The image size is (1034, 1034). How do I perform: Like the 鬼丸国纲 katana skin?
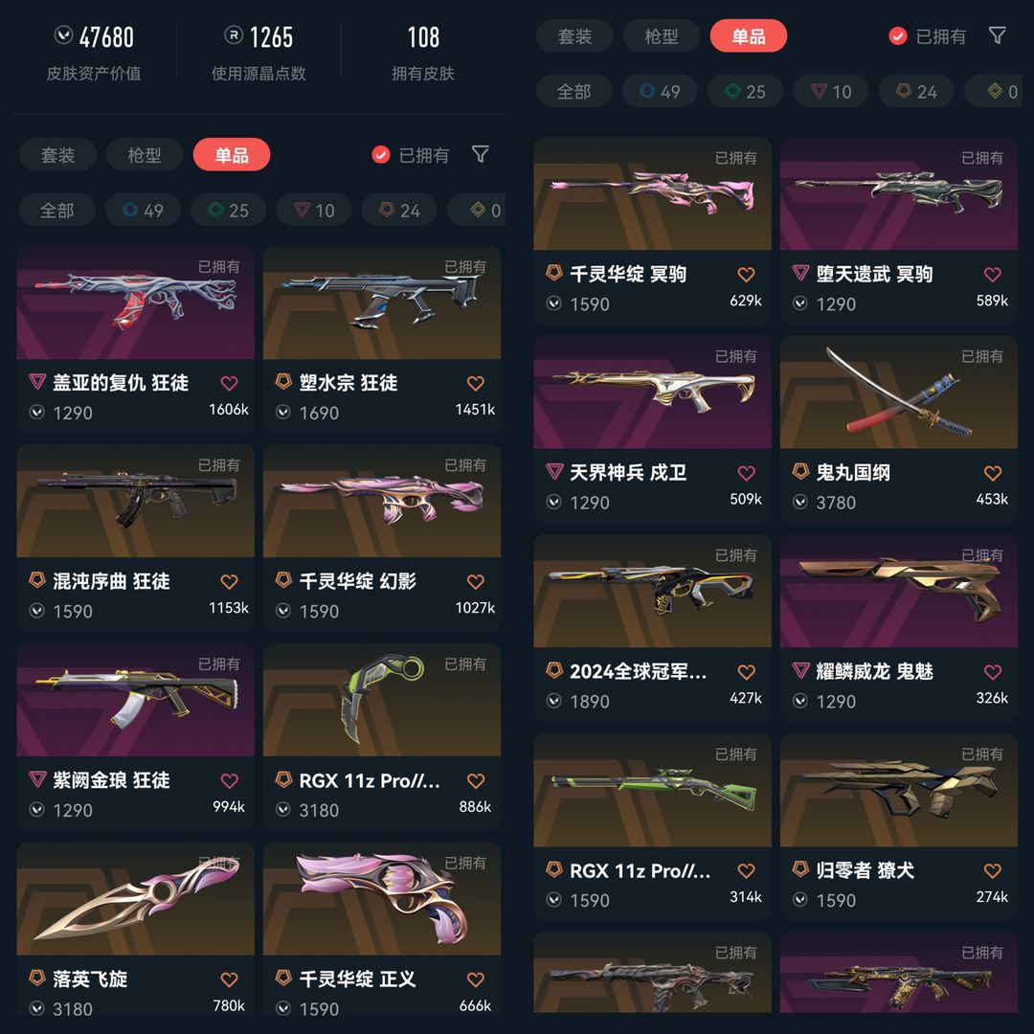tap(993, 473)
